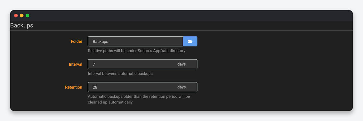This screenshot has height=121, width=363.
Task: Open the folder browser icon button
Action: tap(190, 41)
